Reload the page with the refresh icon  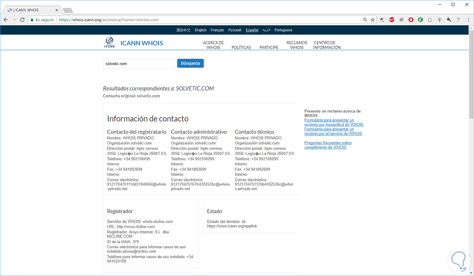click(x=22, y=20)
